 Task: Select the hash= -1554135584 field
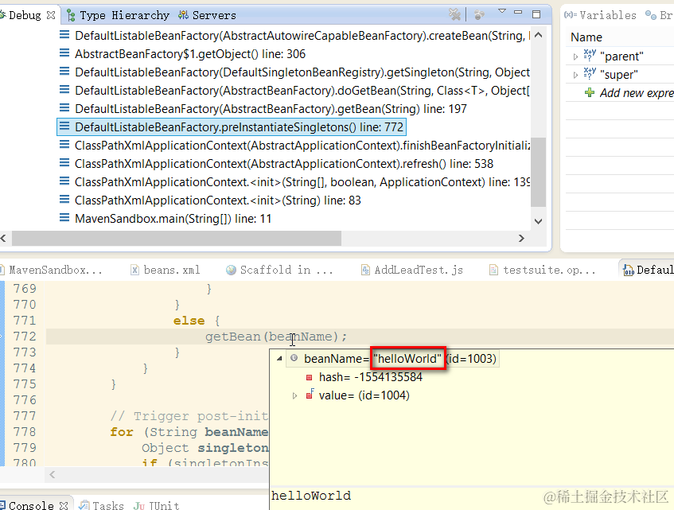click(371, 377)
